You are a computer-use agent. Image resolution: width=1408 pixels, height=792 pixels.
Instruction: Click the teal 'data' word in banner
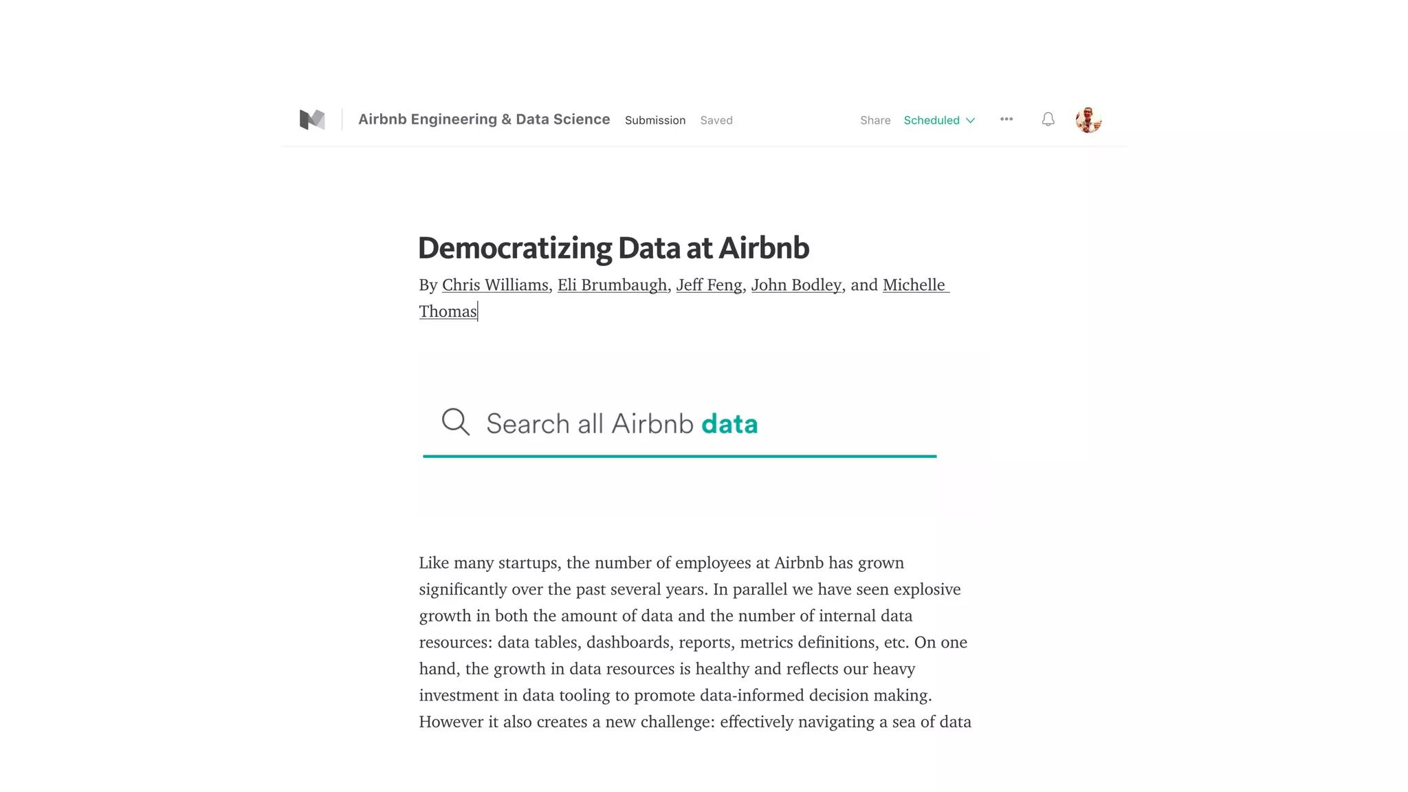coord(729,423)
